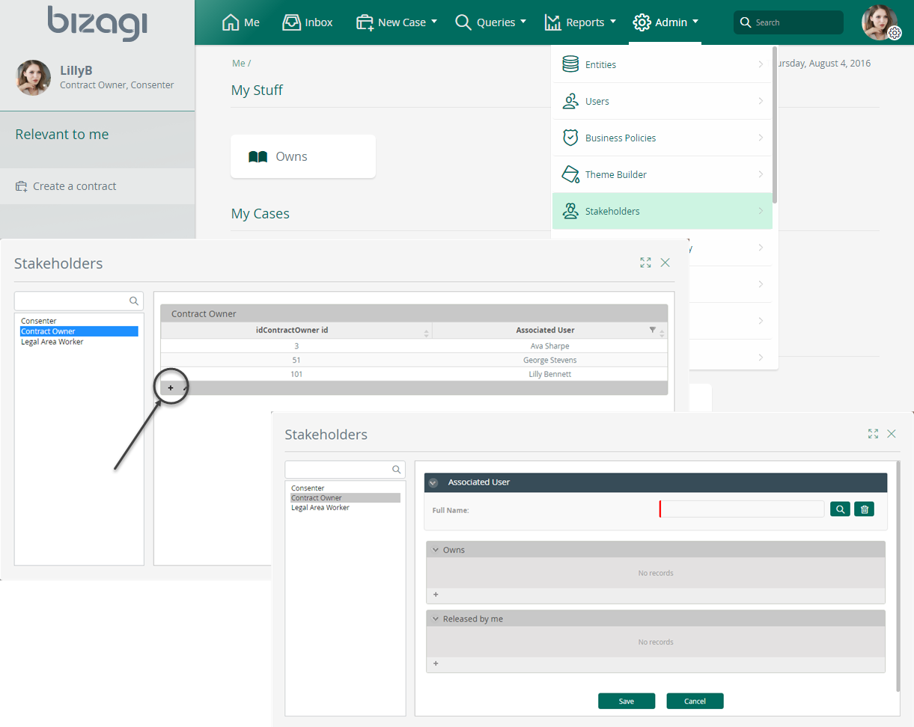Expand the Business Policies submenu chevron
Viewport: 914px width, 727px height.
pos(761,138)
